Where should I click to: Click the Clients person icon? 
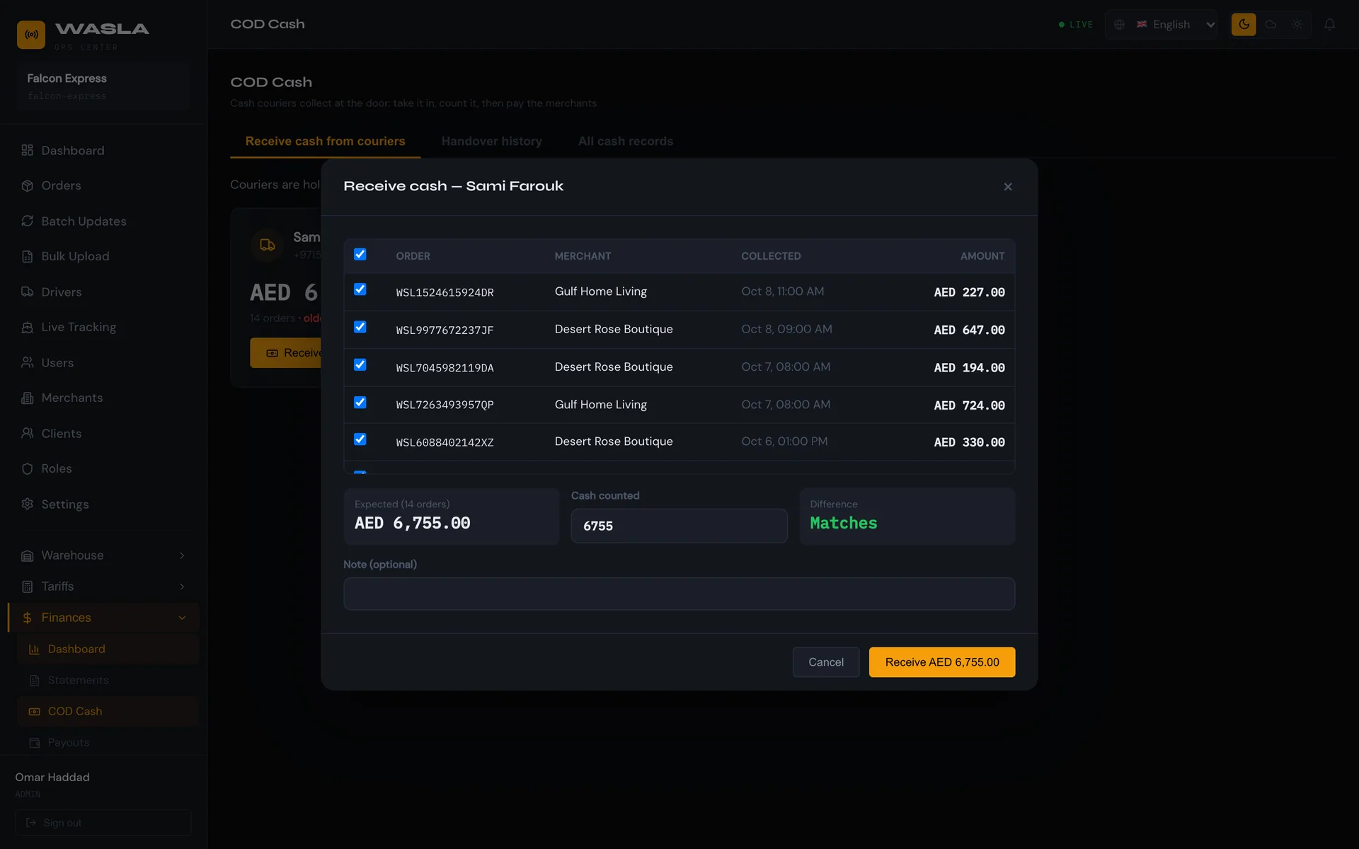(x=27, y=433)
